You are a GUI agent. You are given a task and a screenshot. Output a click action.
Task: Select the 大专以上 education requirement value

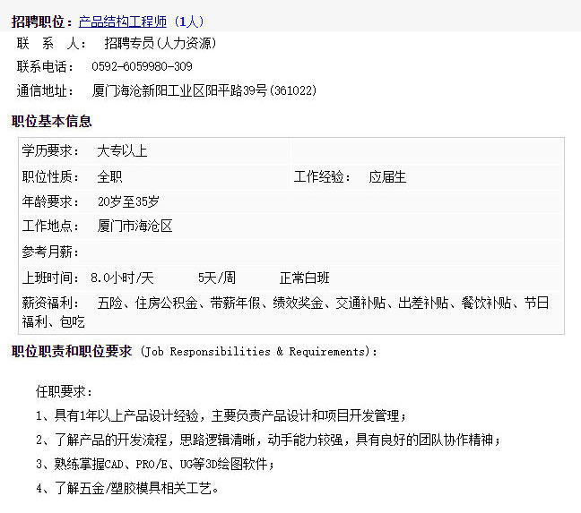pyautogui.click(x=122, y=151)
